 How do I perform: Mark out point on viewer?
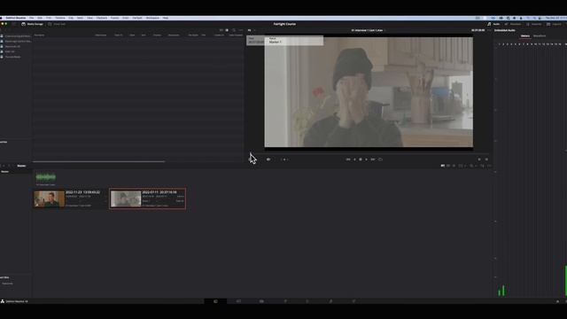[486, 159]
